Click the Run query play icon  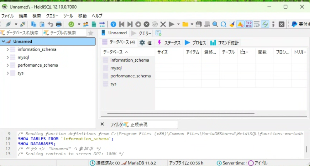click(171, 24)
